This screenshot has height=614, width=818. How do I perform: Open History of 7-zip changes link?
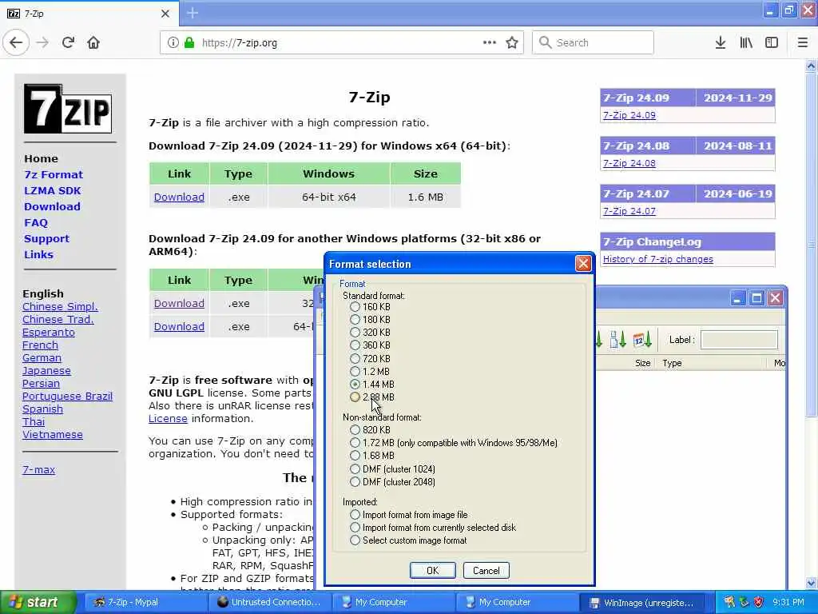(x=658, y=259)
